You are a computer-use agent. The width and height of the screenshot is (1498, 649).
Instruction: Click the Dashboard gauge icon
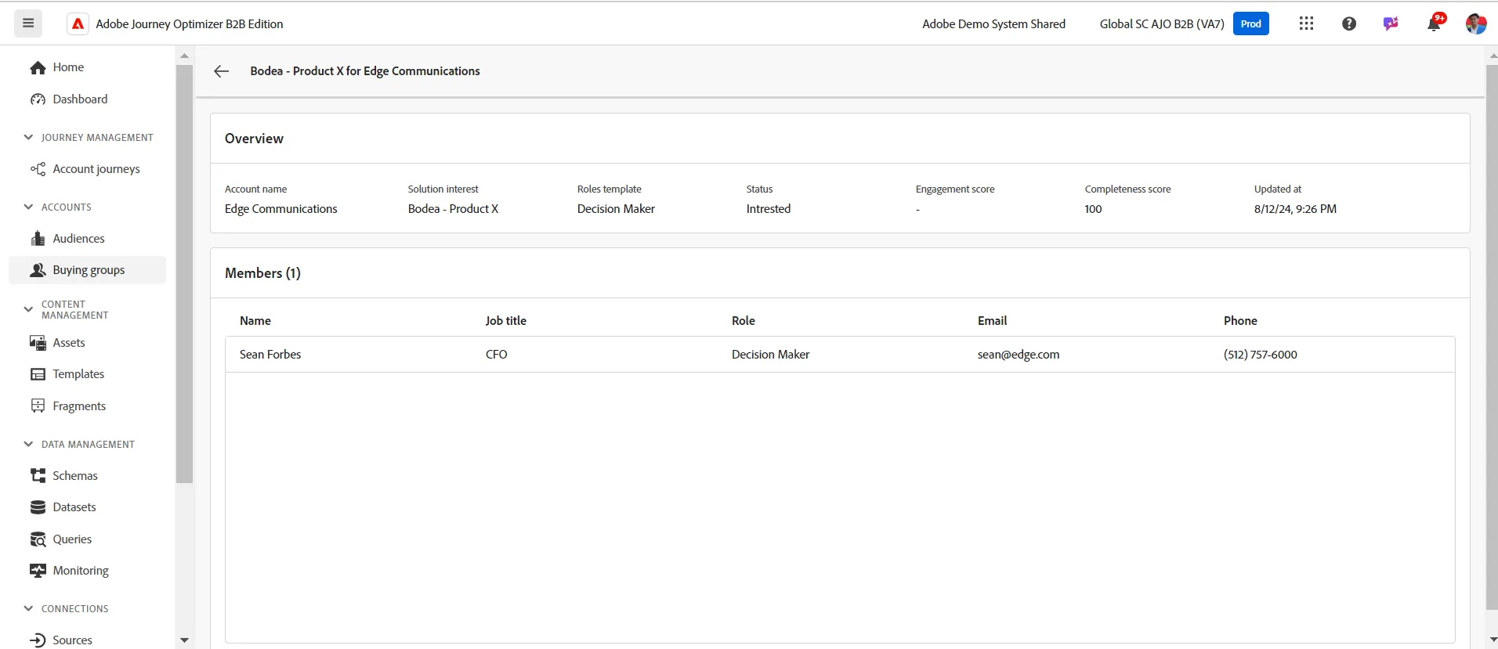tap(38, 99)
